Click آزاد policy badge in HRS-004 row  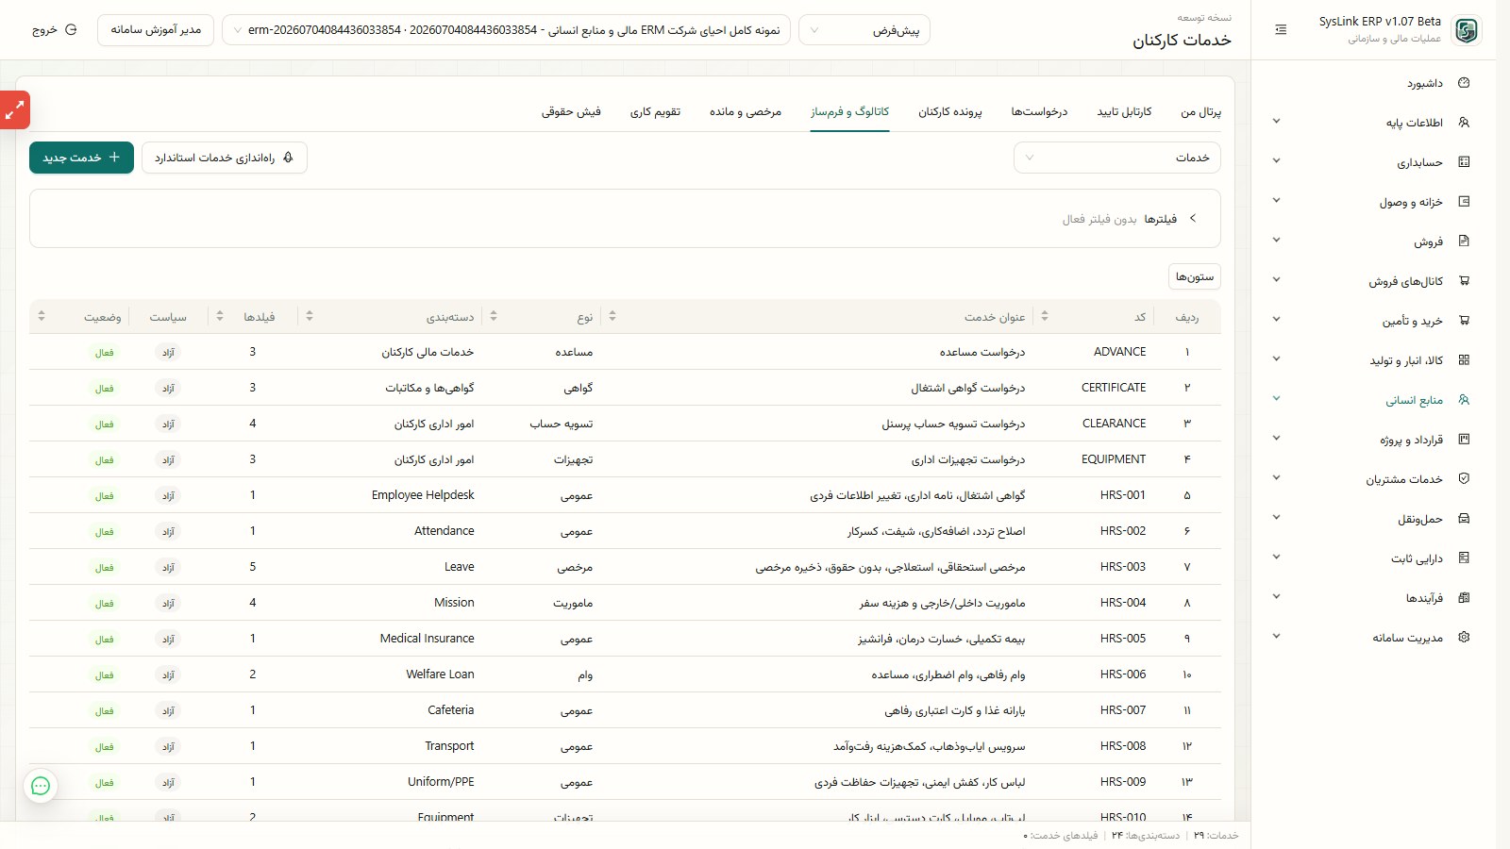click(168, 604)
